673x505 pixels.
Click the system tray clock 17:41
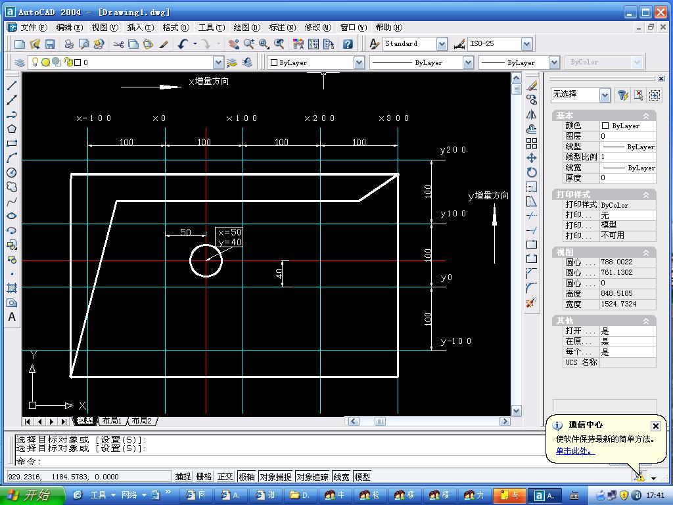pyautogui.click(x=655, y=495)
